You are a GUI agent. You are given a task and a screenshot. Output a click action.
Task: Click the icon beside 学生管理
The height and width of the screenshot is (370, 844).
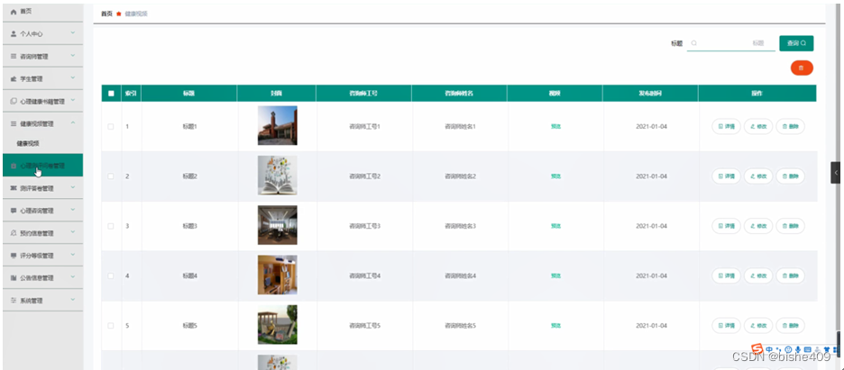coord(14,79)
